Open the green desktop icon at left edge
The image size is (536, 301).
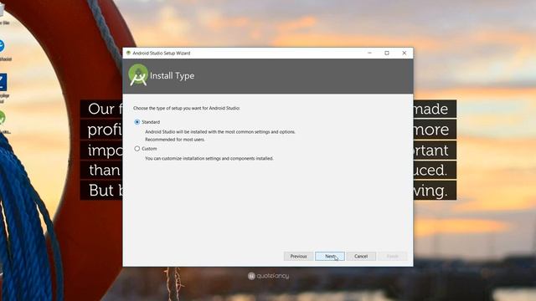click(2, 118)
